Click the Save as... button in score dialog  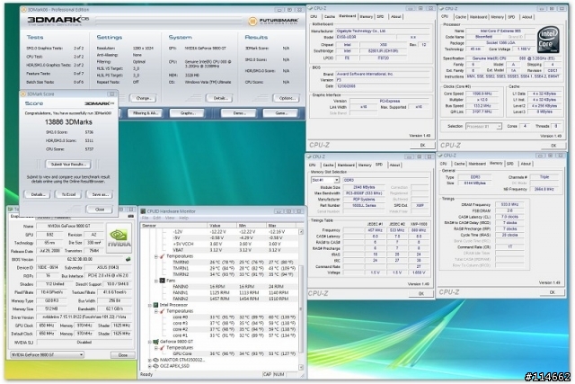(100, 194)
